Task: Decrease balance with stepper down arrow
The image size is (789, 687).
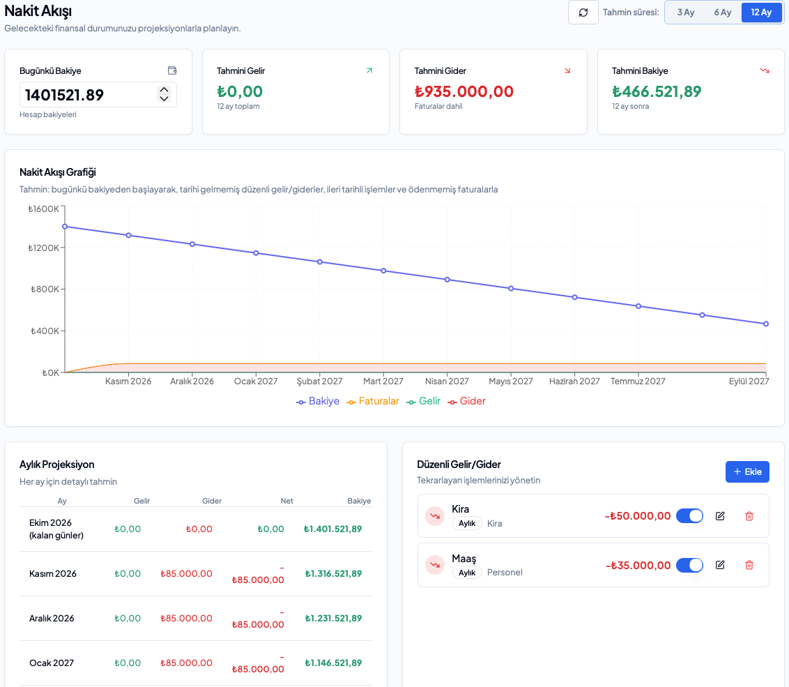Action: pyautogui.click(x=164, y=99)
